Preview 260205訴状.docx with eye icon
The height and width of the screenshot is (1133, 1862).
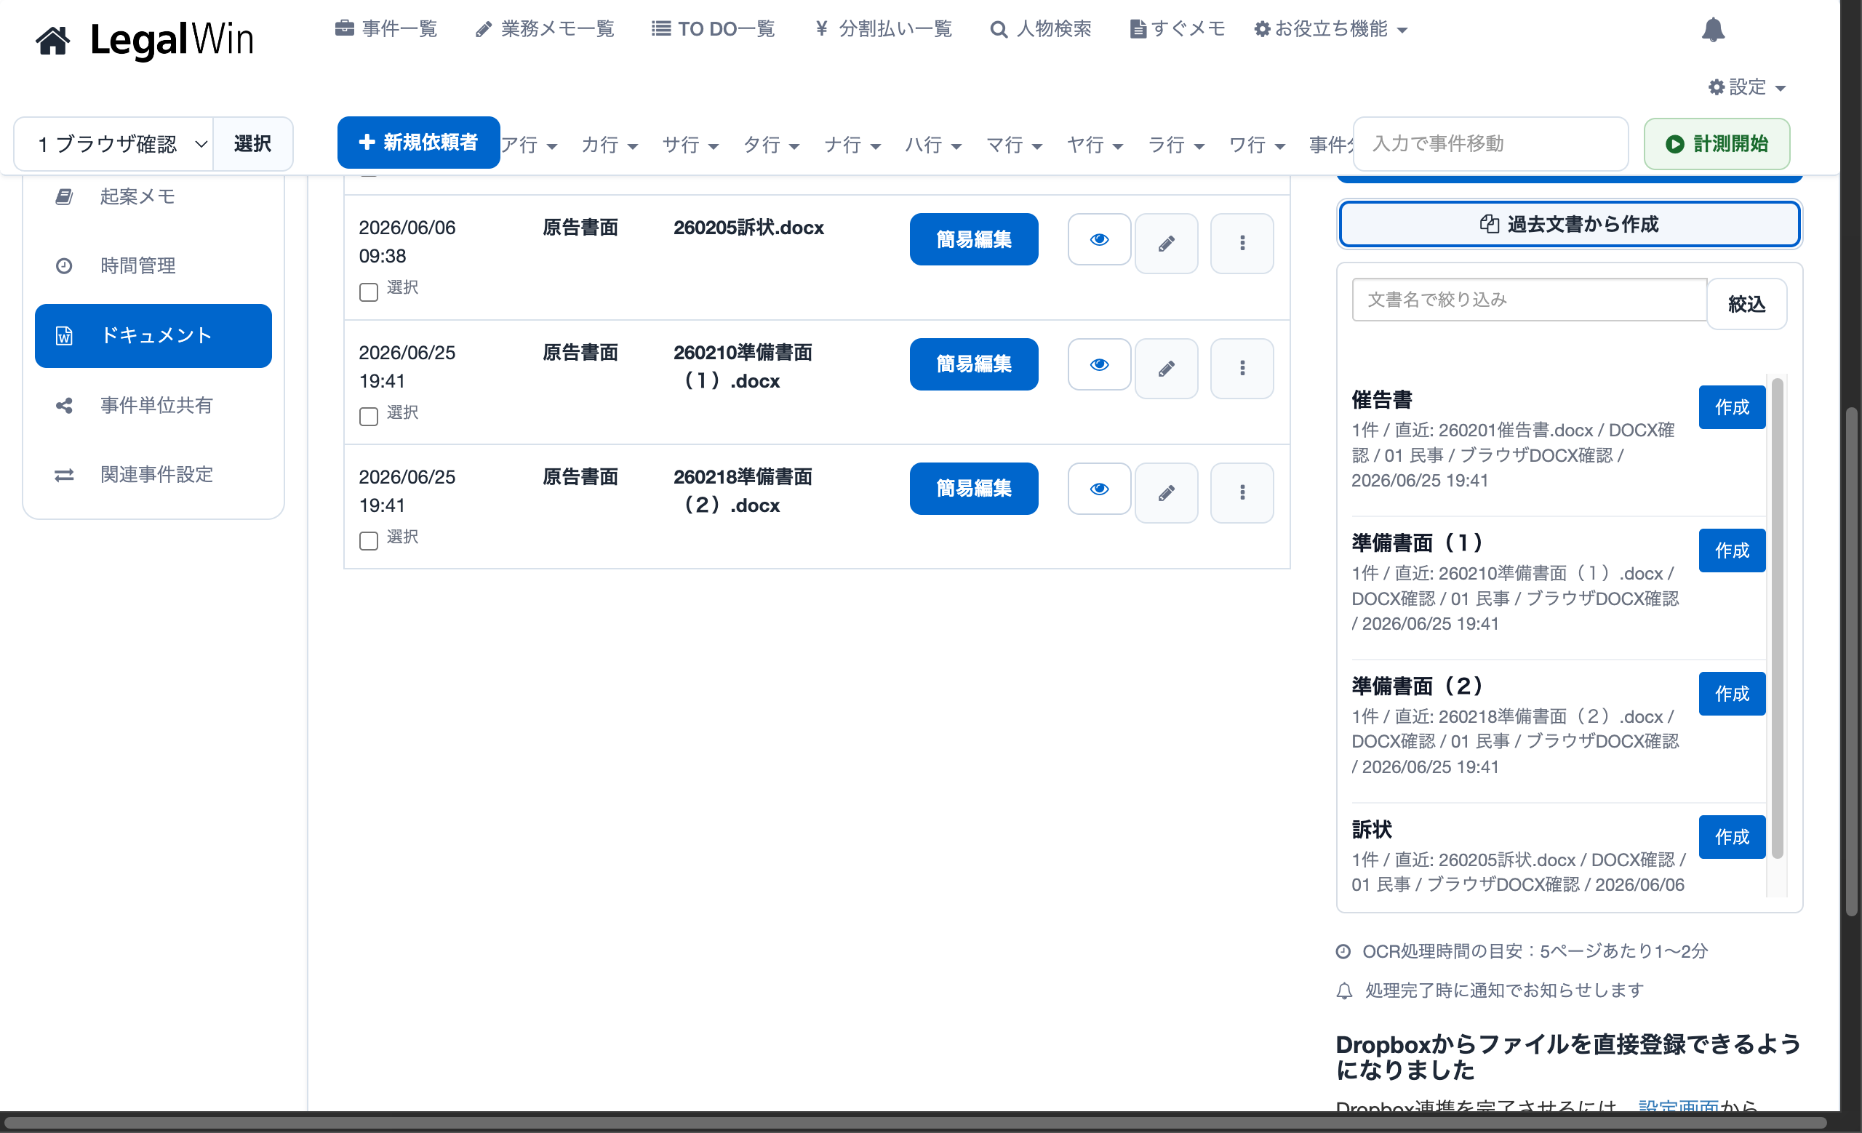tap(1099, 240)
